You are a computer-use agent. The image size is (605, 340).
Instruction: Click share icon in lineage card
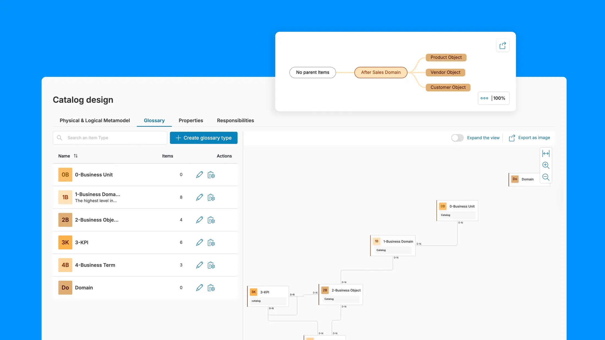(502, 46)
